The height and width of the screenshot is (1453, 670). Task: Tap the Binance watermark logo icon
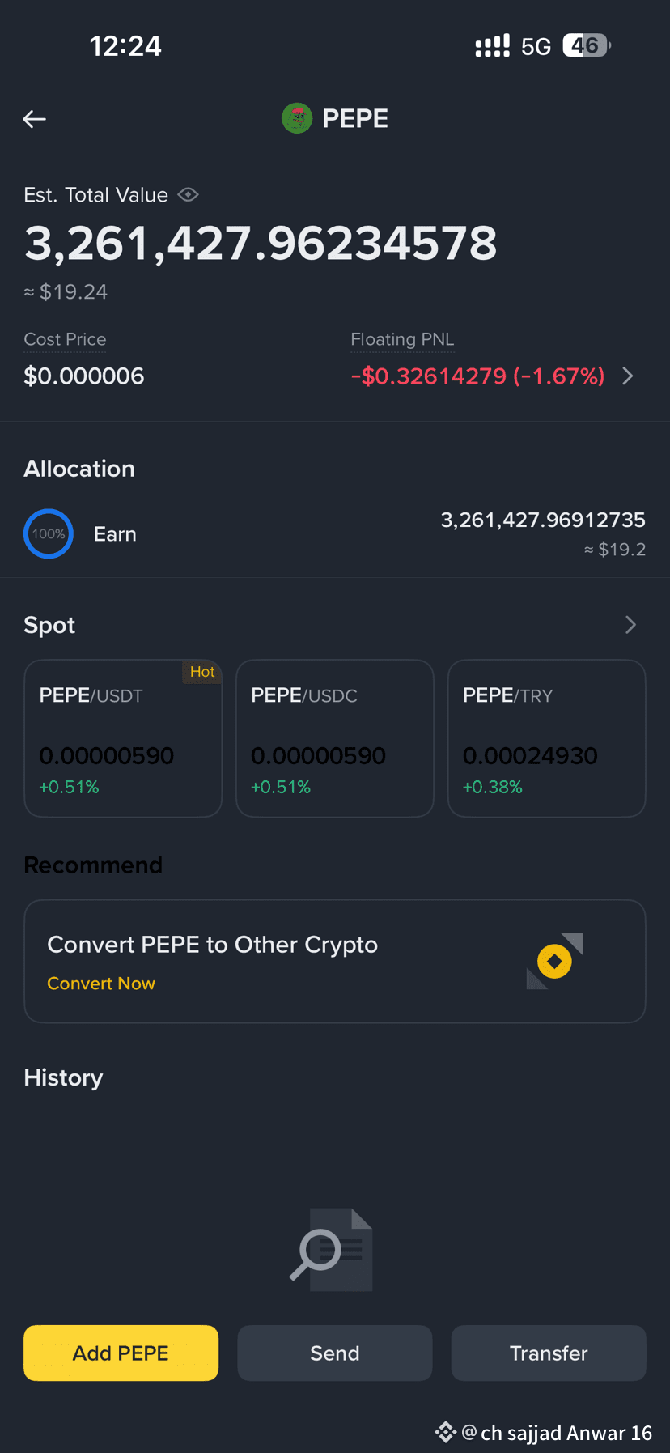pyautogui.click(x=446, y=1432)
